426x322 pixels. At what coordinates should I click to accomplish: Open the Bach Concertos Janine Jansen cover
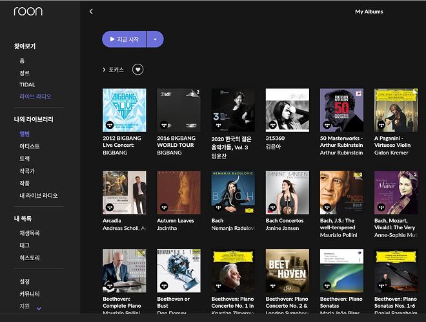(x=287, y=193)
